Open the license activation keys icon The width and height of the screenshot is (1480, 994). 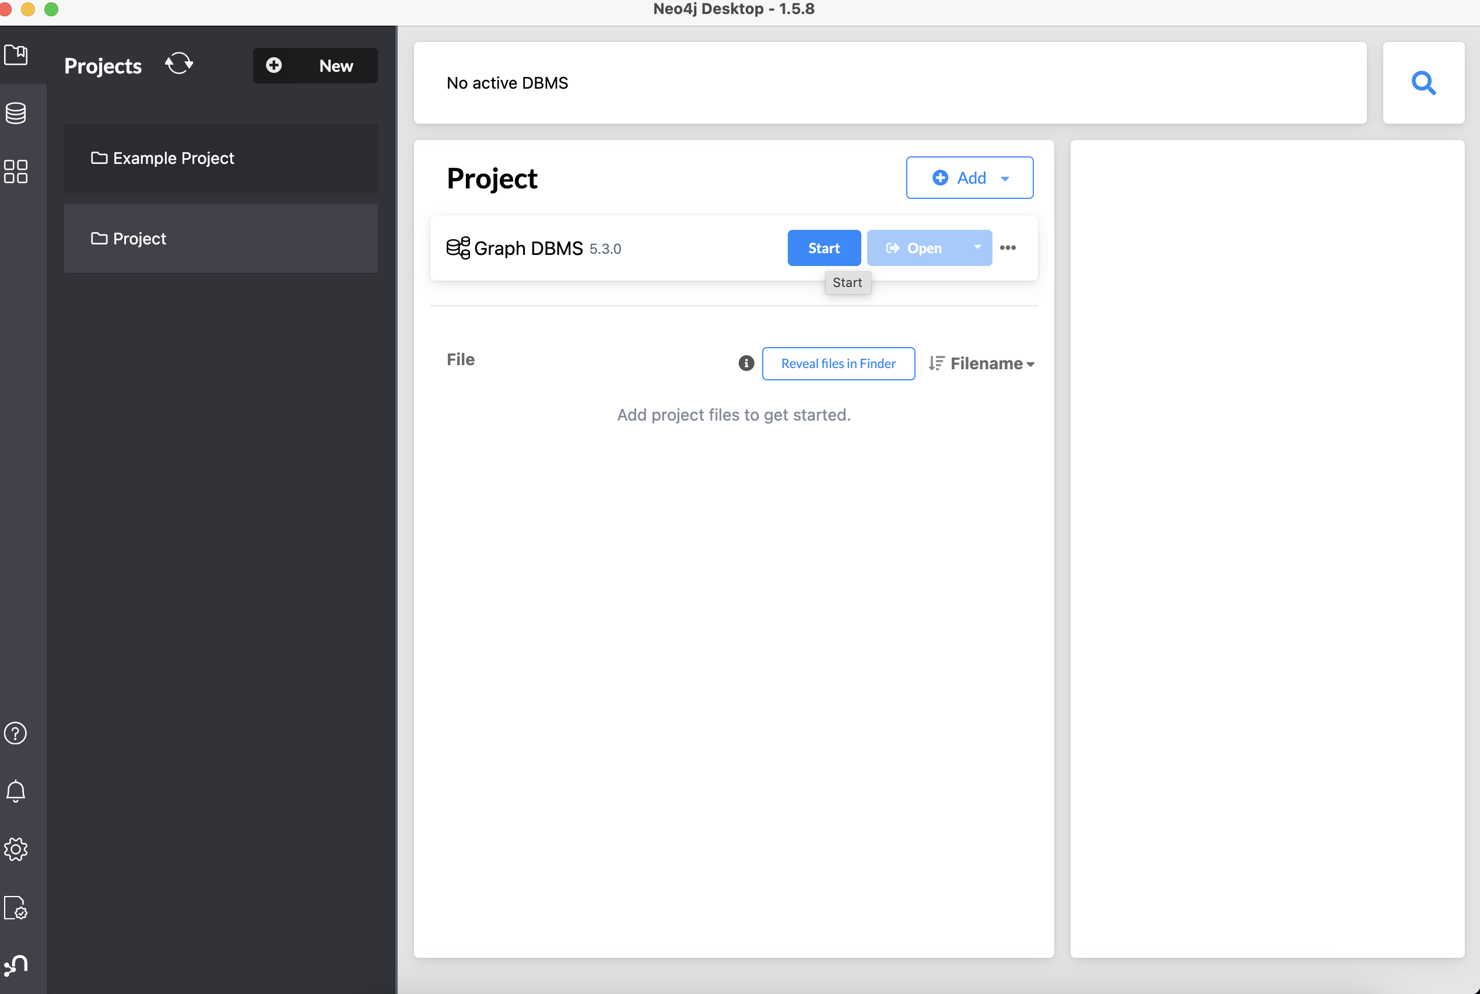click(x=16, y=908)
